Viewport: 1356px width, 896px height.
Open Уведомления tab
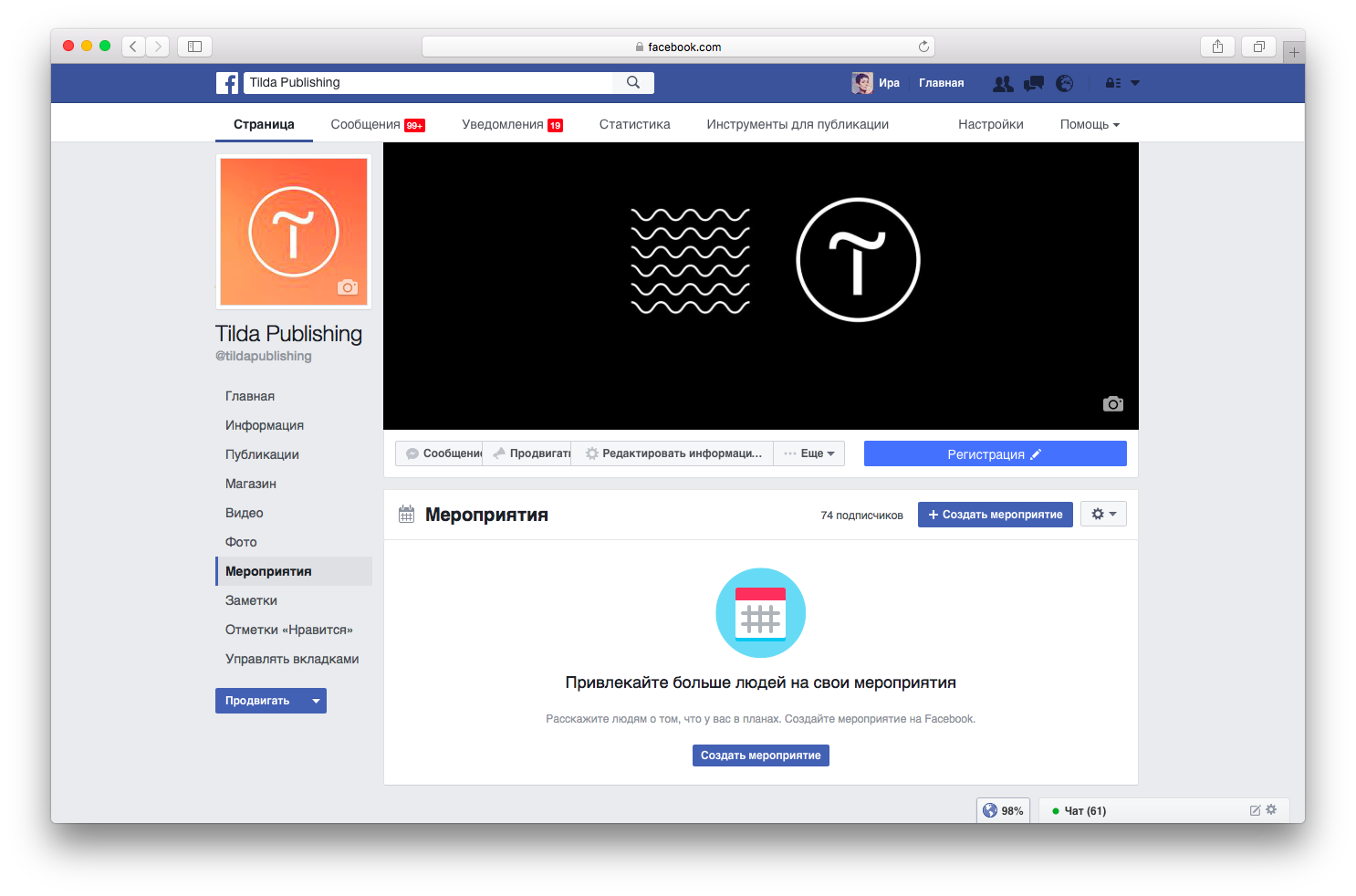pyautogui.click(x=512, y=124)
